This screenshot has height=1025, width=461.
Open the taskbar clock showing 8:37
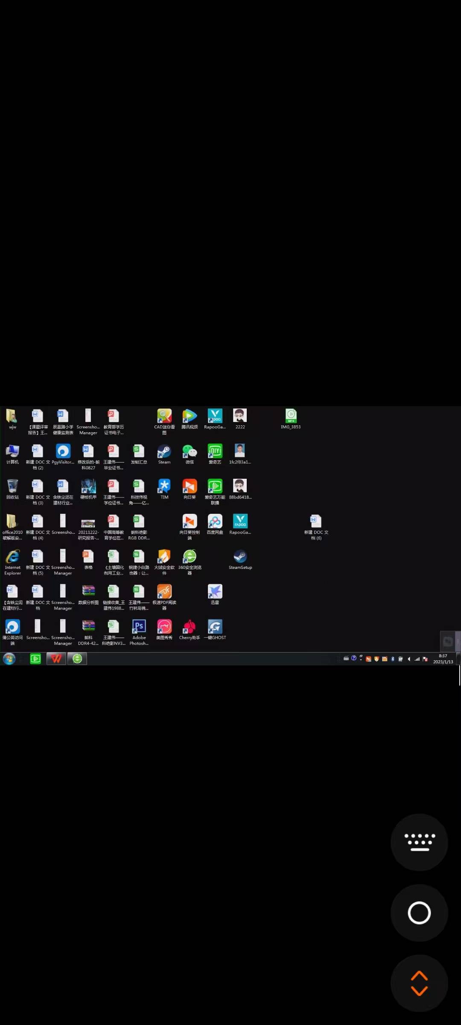pos(443,659)
